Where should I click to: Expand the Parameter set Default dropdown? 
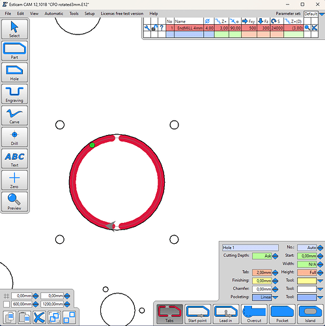click(322, 14)
